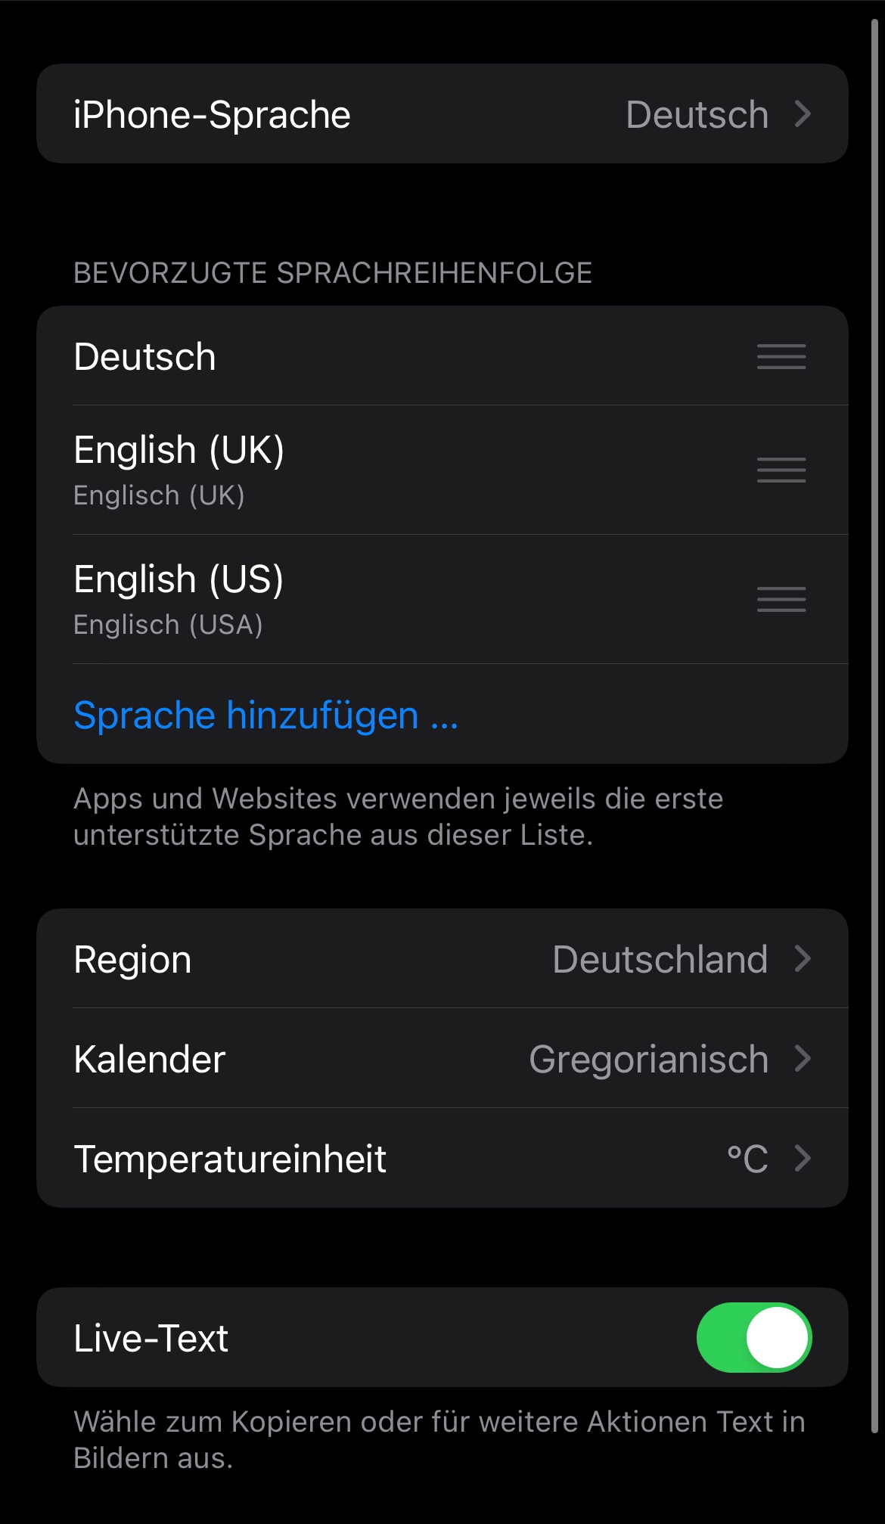This screenshot has height=1524, width=885.
Task: Click the vertical scrollbar on the right edge
Action: tap(874, 726)
